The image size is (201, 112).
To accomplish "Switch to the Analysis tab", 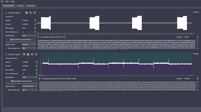I will [20, 6].
